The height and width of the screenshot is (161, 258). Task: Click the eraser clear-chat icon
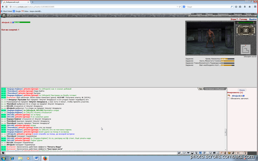184,153
